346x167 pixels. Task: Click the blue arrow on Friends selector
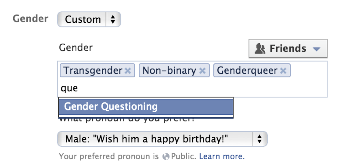pyautogui.click(x=316, y=49)
